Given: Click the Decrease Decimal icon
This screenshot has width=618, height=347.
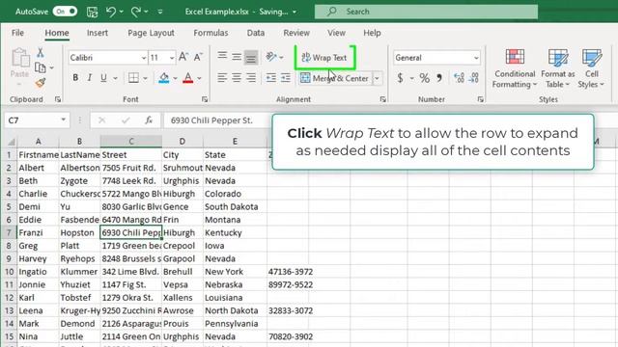Looking at the screenshot, I should [474, 78].
